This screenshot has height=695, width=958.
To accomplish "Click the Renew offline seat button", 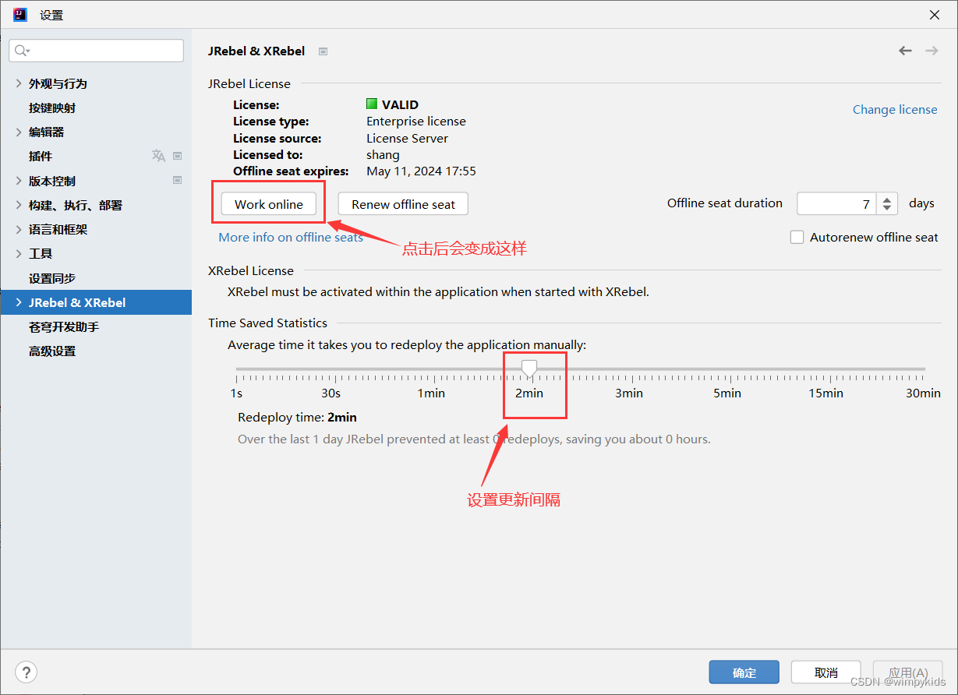I will click(x=403, y=204).
